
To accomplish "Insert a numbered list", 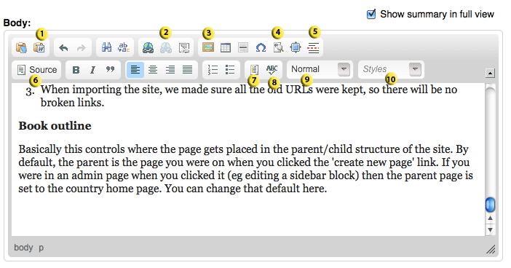I will tap(213, 70).
